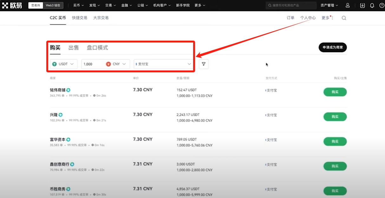Click 购买 button for 兴隆

[x=335, y=117]
